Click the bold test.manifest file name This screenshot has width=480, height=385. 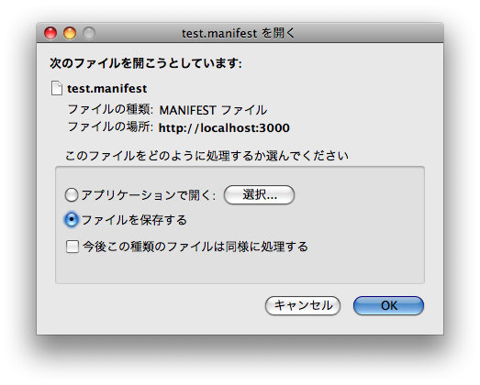[x=107, y=89]
